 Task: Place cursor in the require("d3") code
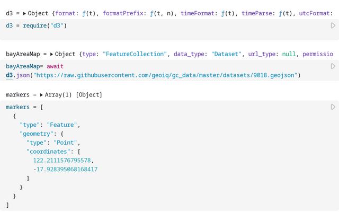[x=45, y=25]
